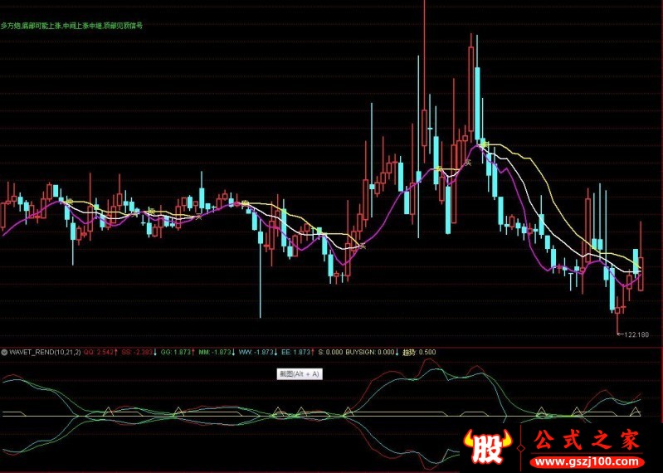Select the WW: -1.873 indicator value
Image resolution: width=663 pixels, height=473 pixels.
(258, 352)
